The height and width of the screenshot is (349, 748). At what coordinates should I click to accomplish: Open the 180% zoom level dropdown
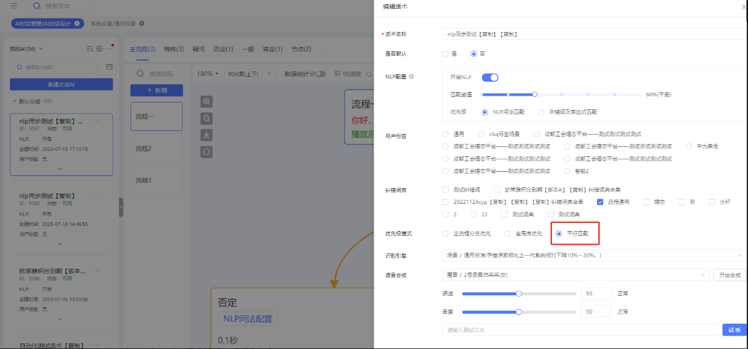click(207, 74)
